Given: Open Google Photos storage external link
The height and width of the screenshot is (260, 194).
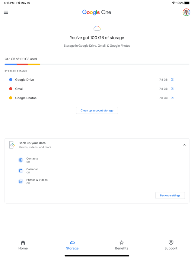Looking at the screenshot, I should pos(172,98).
